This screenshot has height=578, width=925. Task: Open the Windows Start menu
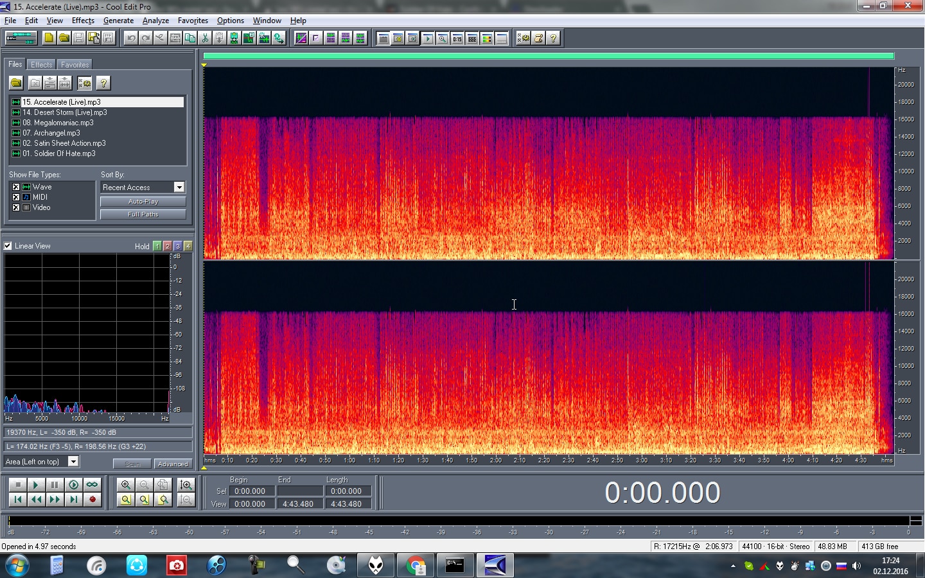coord(17,566)
